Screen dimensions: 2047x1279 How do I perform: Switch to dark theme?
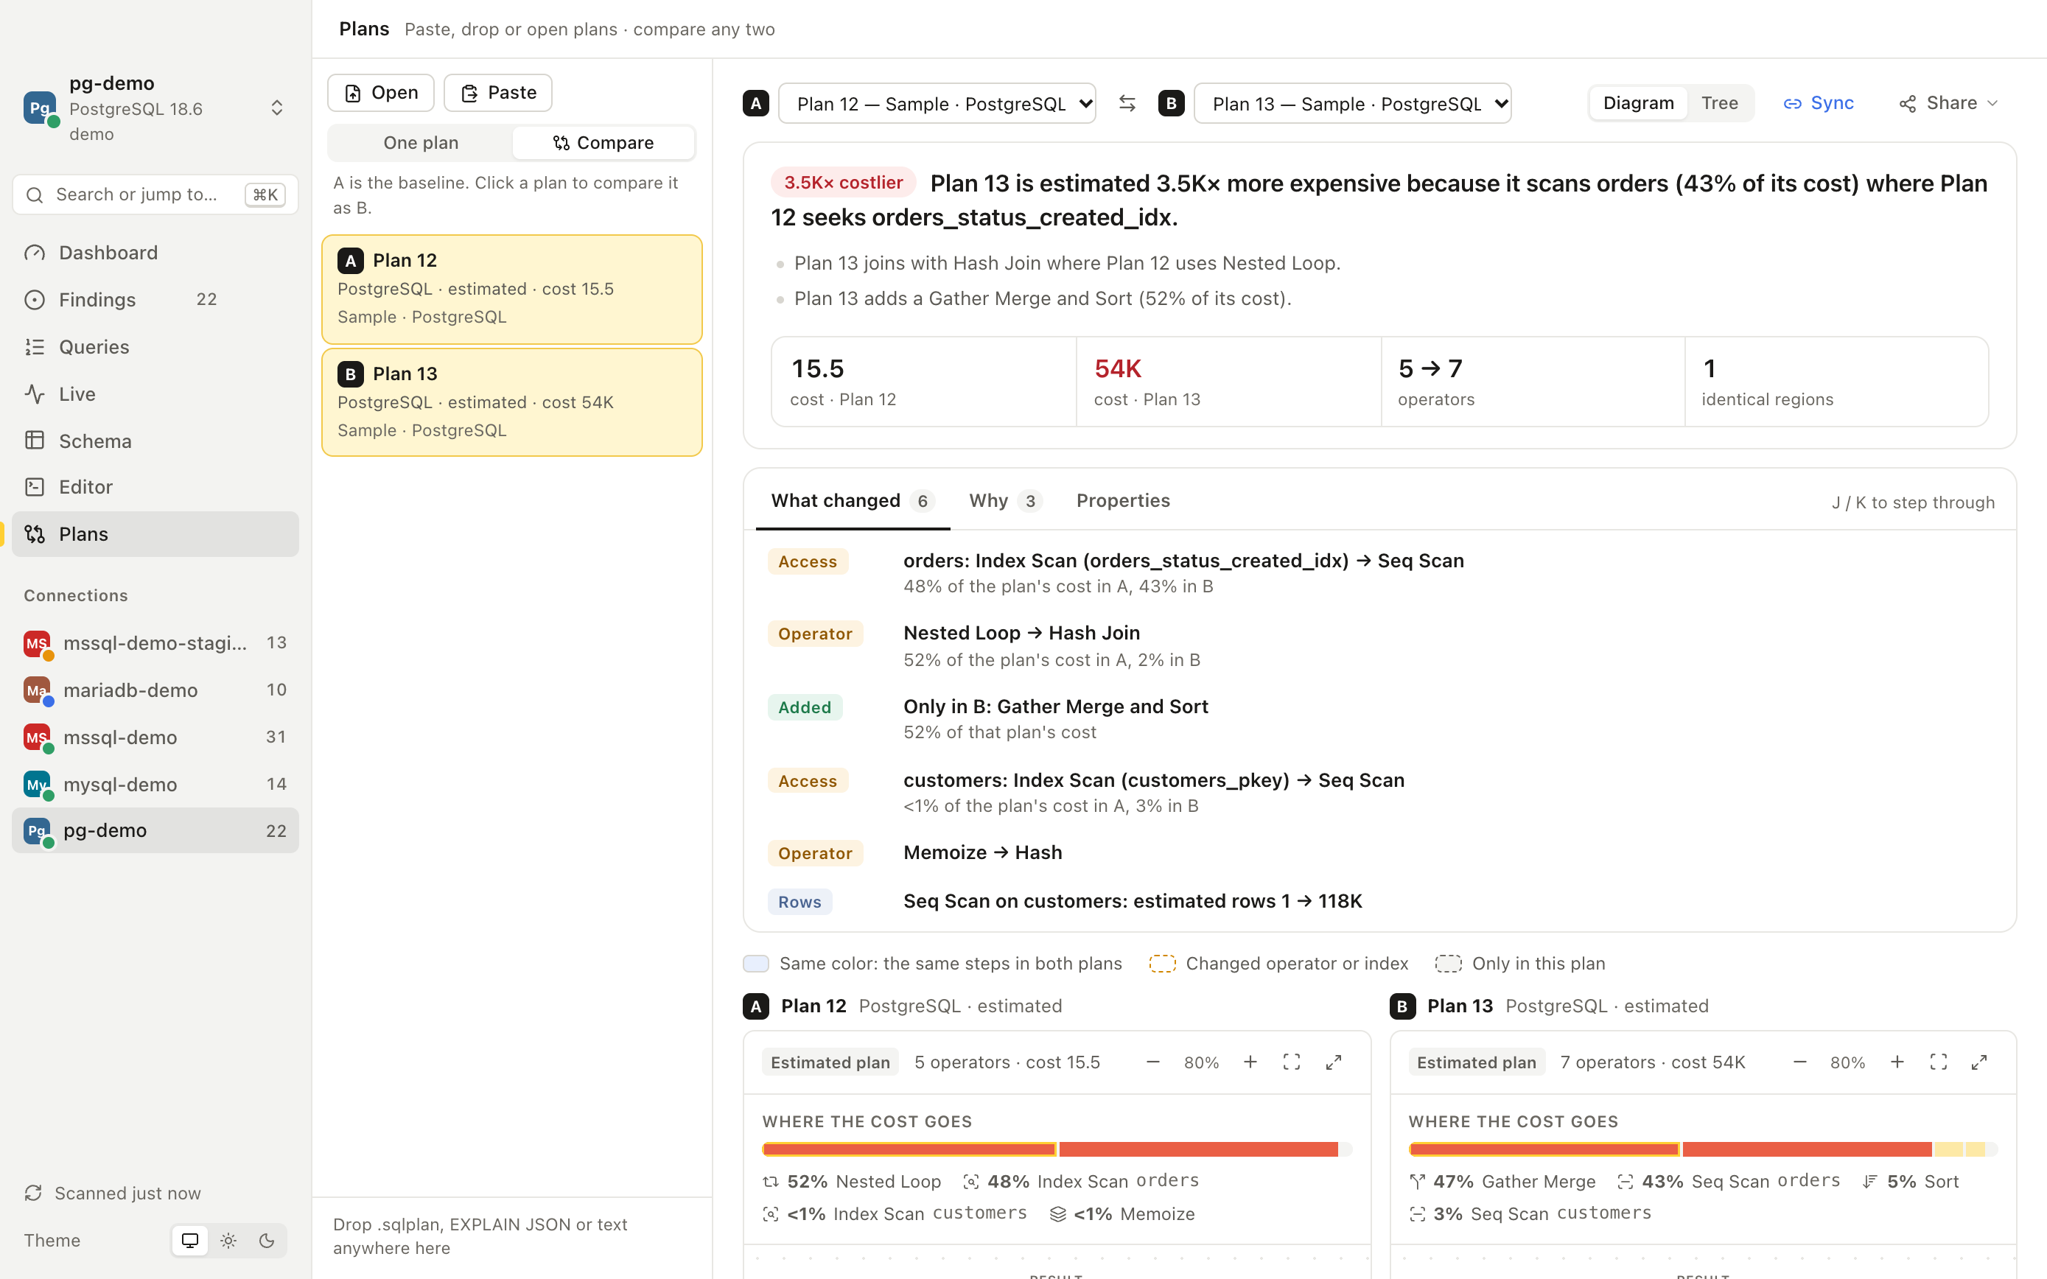click(267, 1240)
